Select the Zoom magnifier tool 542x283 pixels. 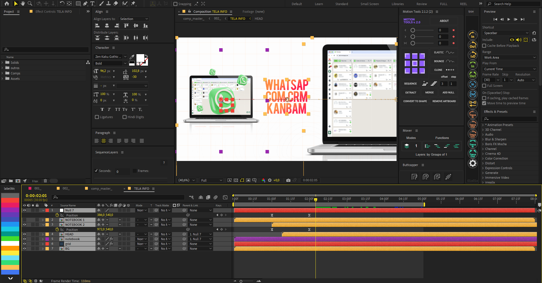coord(30,4)
